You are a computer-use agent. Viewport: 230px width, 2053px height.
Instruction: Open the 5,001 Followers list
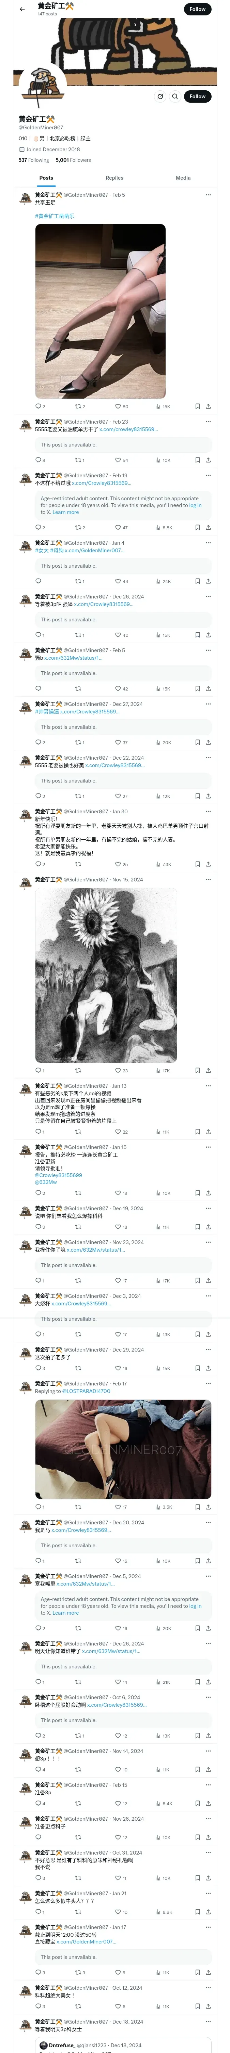(x=73, y=160)
